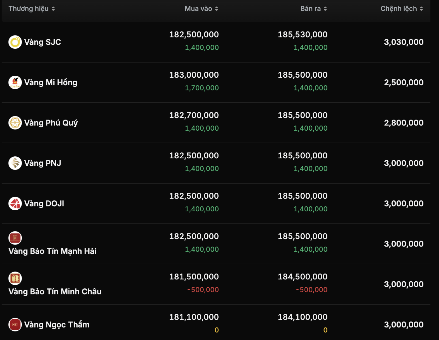Select the Vàng DOJI brand name
The image size is (439, 340).
(x=44, y=204)
